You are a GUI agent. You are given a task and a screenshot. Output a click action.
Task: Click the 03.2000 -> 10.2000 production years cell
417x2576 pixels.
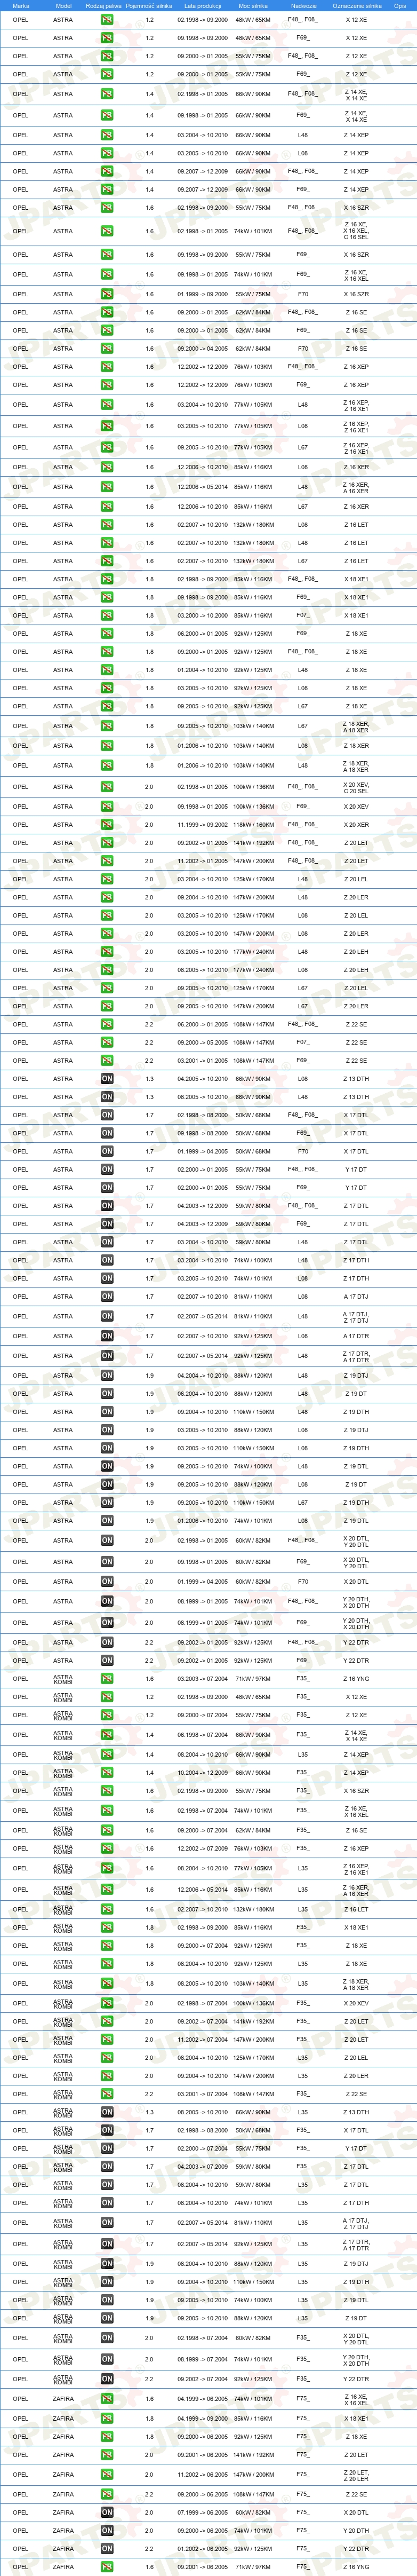203,616
